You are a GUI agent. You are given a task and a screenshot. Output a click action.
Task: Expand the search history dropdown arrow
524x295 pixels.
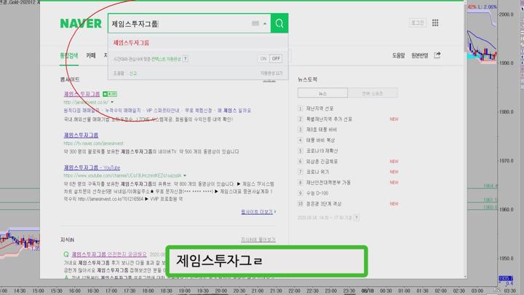[x=265, y=24]
